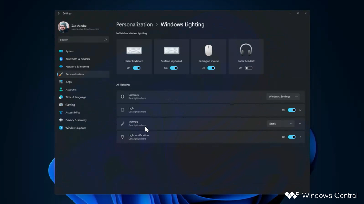The height and width of the screenshot is (204, 364).
Task: Open the Accessibility settings icon
Action: pyautogui.click(x=61, y=112)
